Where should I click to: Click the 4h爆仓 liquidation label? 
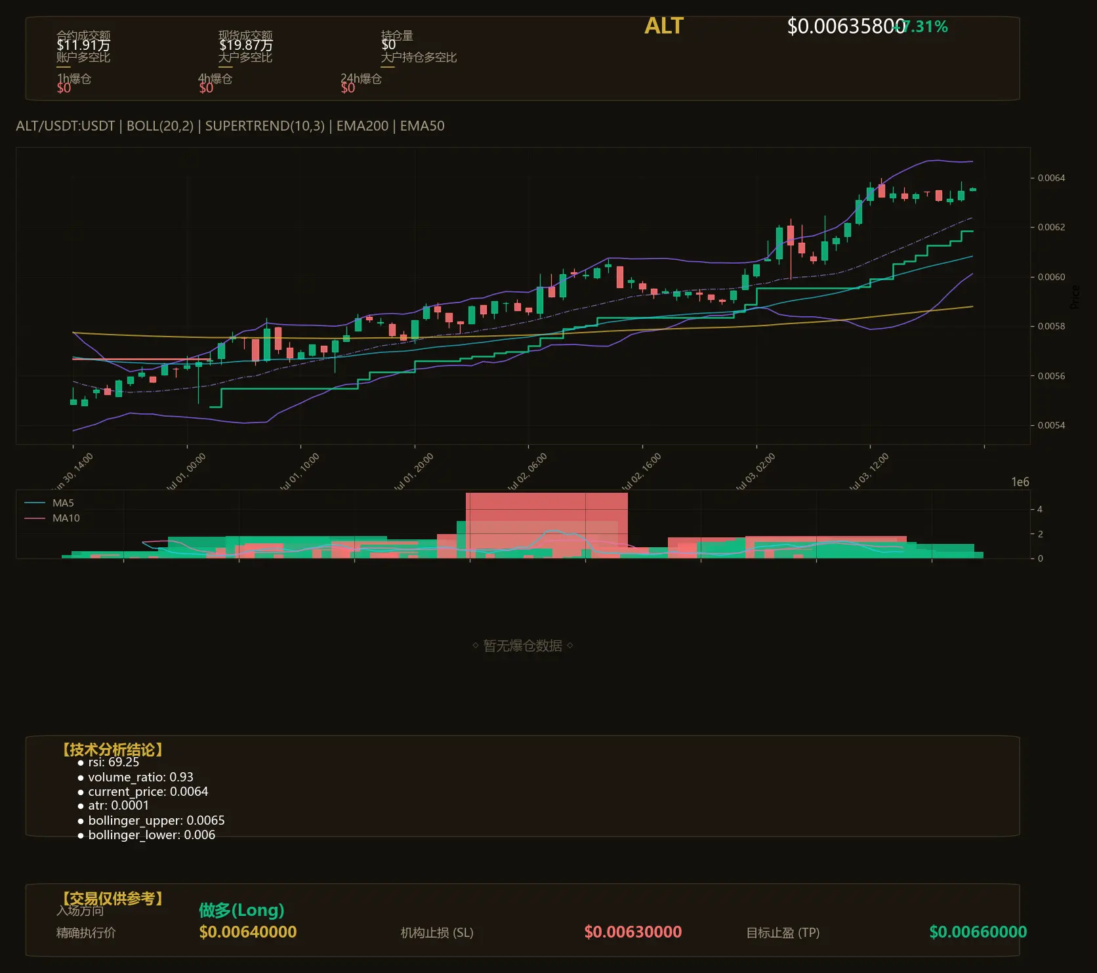[x=215, y=79]
